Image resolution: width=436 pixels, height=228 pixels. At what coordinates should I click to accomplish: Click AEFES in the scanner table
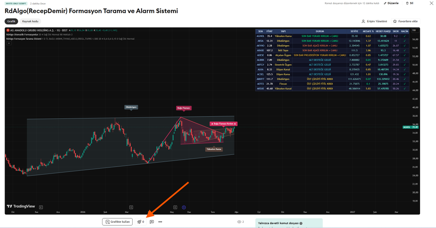click(261, 84)
